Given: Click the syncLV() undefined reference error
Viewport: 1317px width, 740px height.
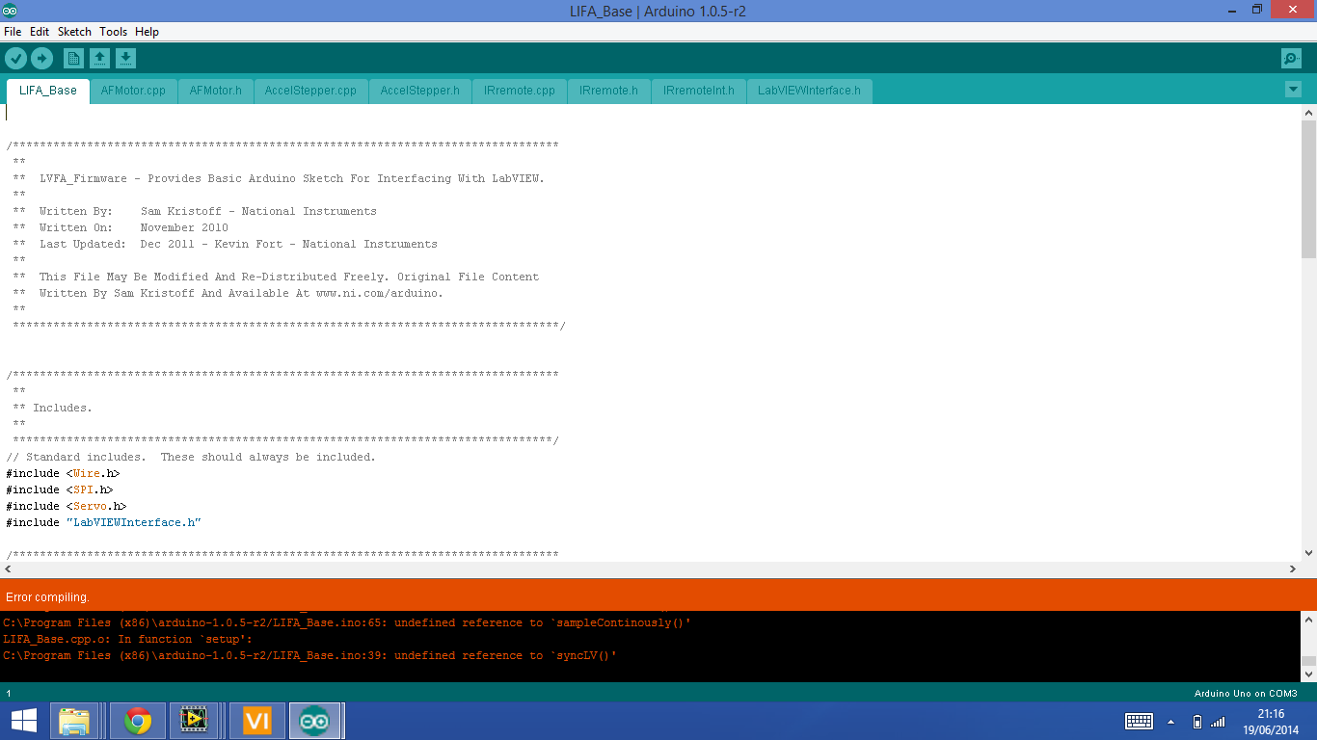Looking at the screenshot, I should (x=309, y=655).
